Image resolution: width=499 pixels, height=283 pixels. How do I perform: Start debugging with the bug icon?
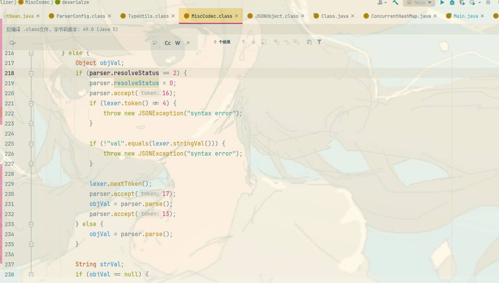[x=452, y=2]
